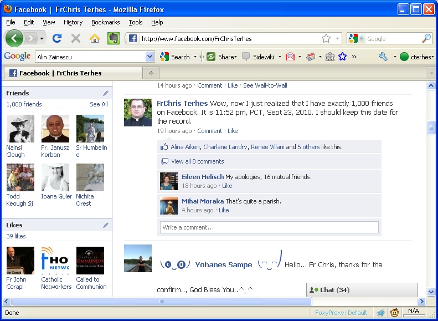Screen dimensions: 438x321
Task: Open Sidewiki from the Google toolbar
Action: click(x=258, y=57)
